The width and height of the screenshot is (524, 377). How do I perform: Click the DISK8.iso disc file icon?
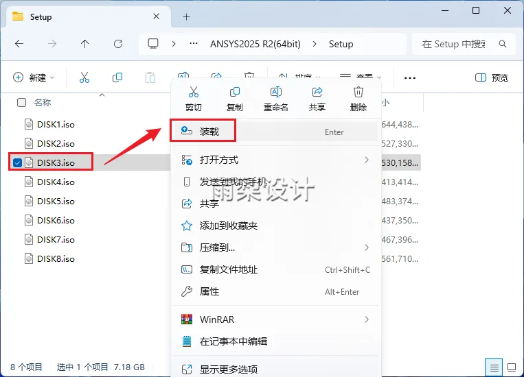29,259
